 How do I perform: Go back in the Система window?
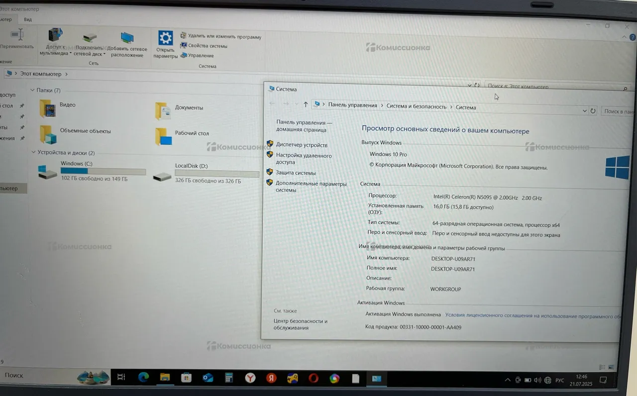tap(272, 103)
